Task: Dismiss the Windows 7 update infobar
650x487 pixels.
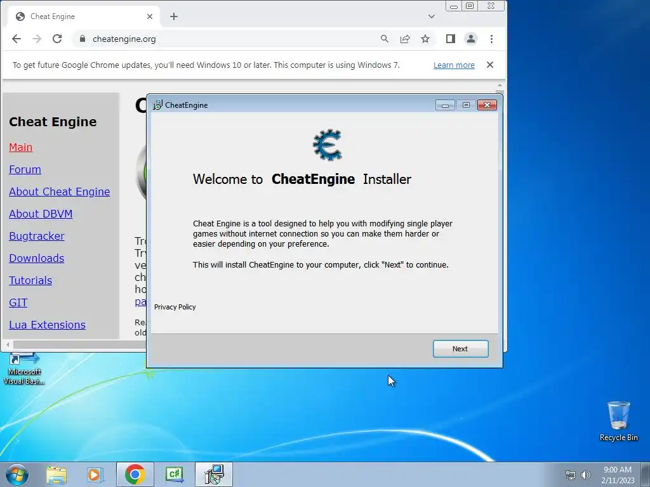Action: click(x=490, y=65)
